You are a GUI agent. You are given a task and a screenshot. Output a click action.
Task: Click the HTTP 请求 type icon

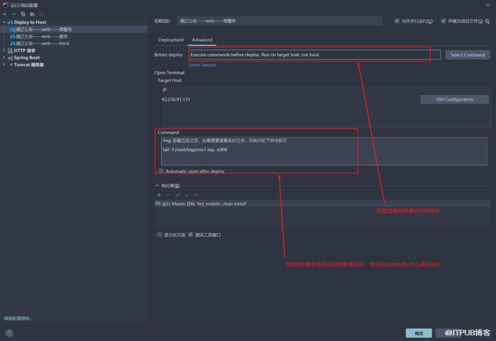coord(10,51)
